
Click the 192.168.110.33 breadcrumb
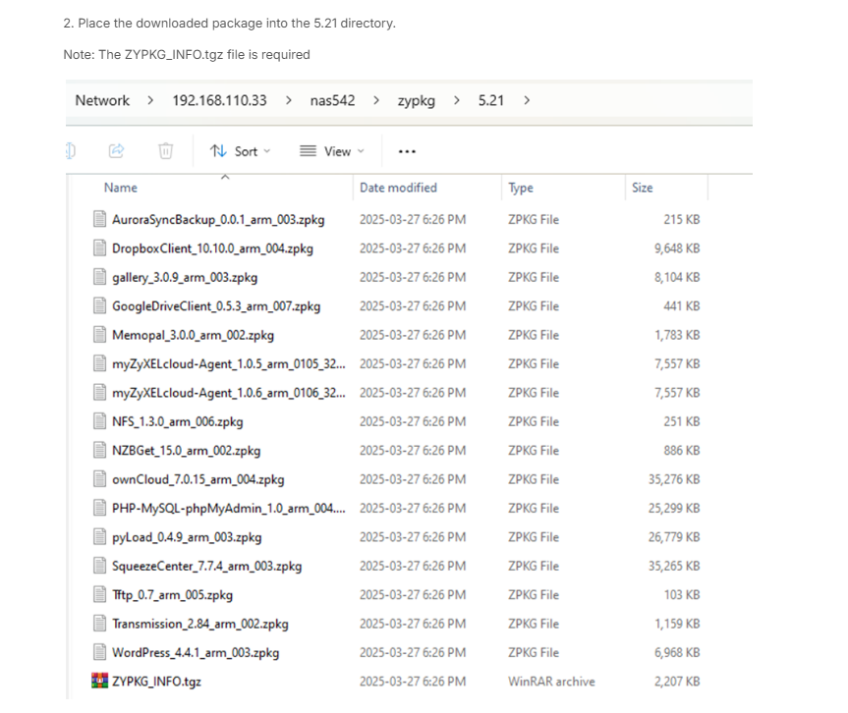point(219,100)
